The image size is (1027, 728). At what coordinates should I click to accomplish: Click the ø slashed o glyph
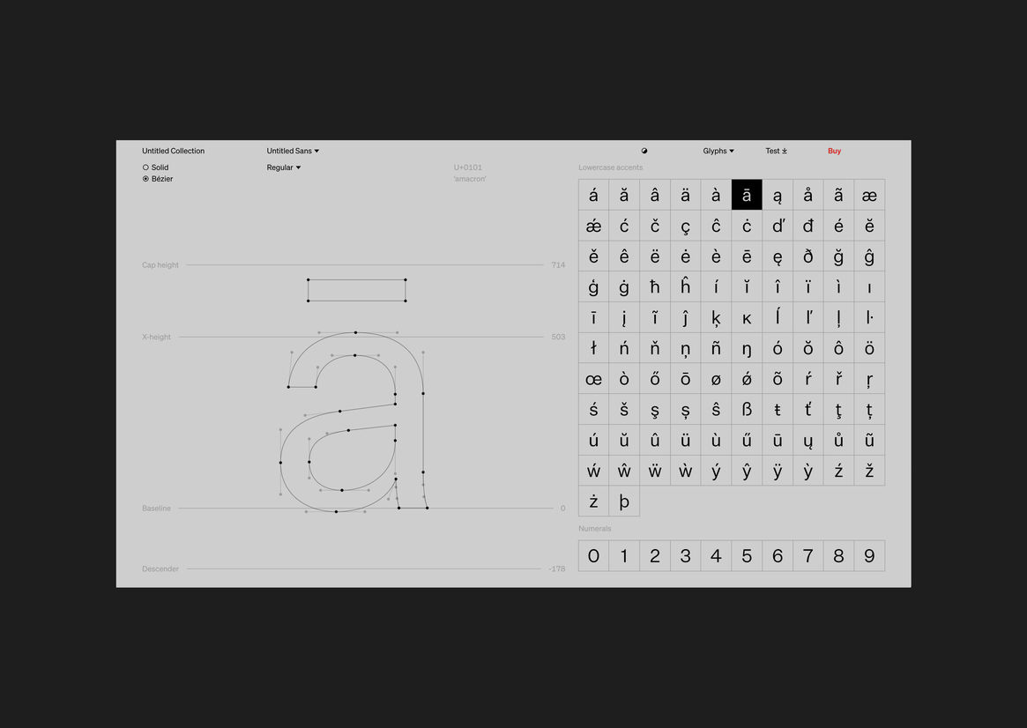[x=716, y=379]
